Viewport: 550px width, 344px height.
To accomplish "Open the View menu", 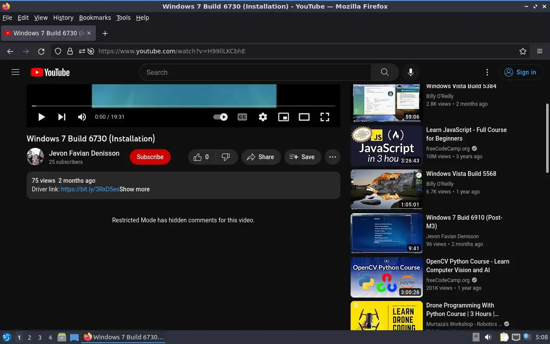I will coord(41,18).
